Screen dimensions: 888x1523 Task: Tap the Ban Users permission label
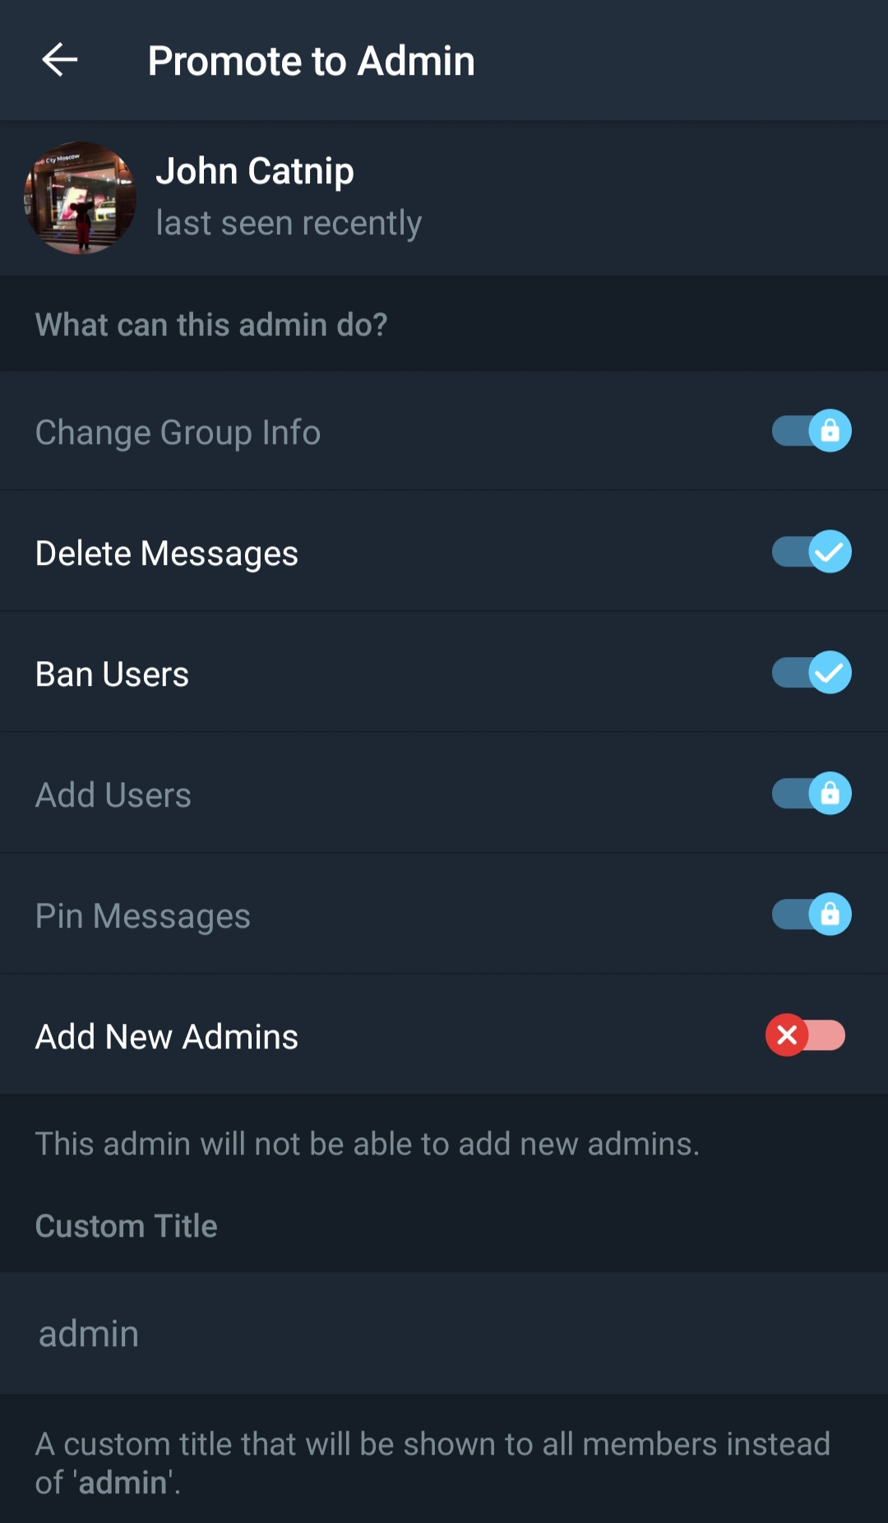(112, 674)
